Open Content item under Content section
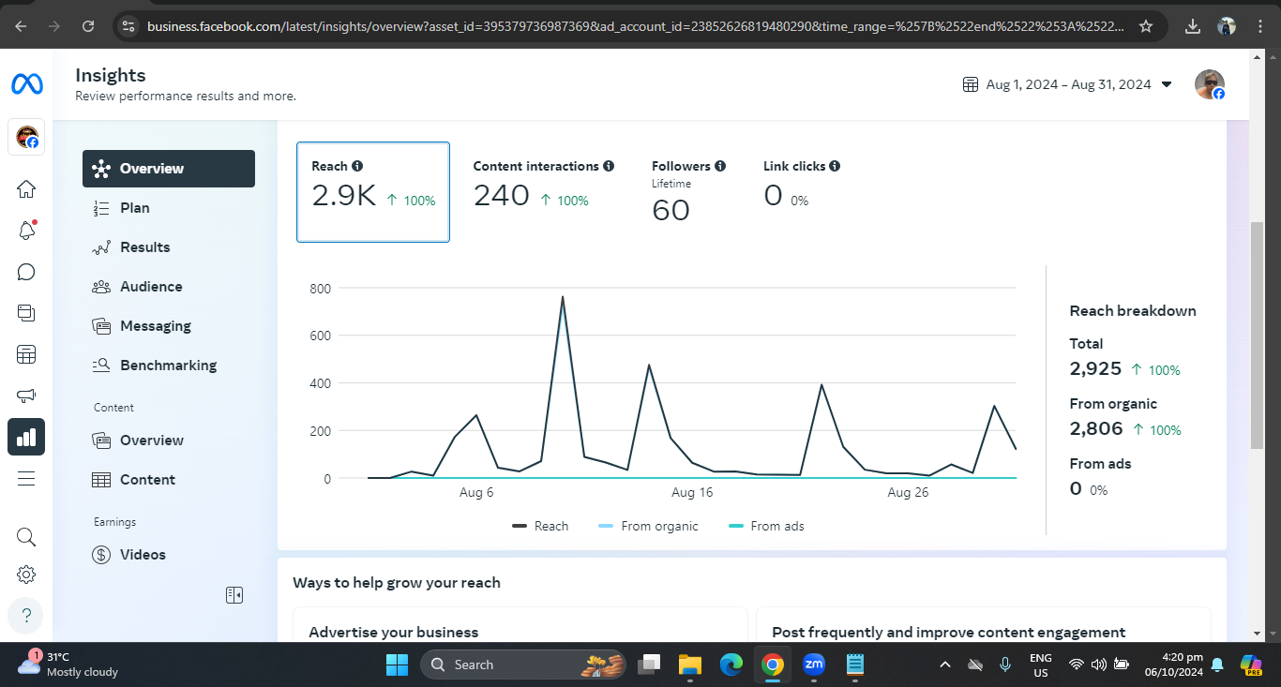 point(169,480)
